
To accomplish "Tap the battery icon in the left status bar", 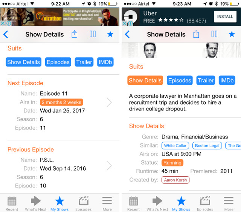I will pos(113,4).
